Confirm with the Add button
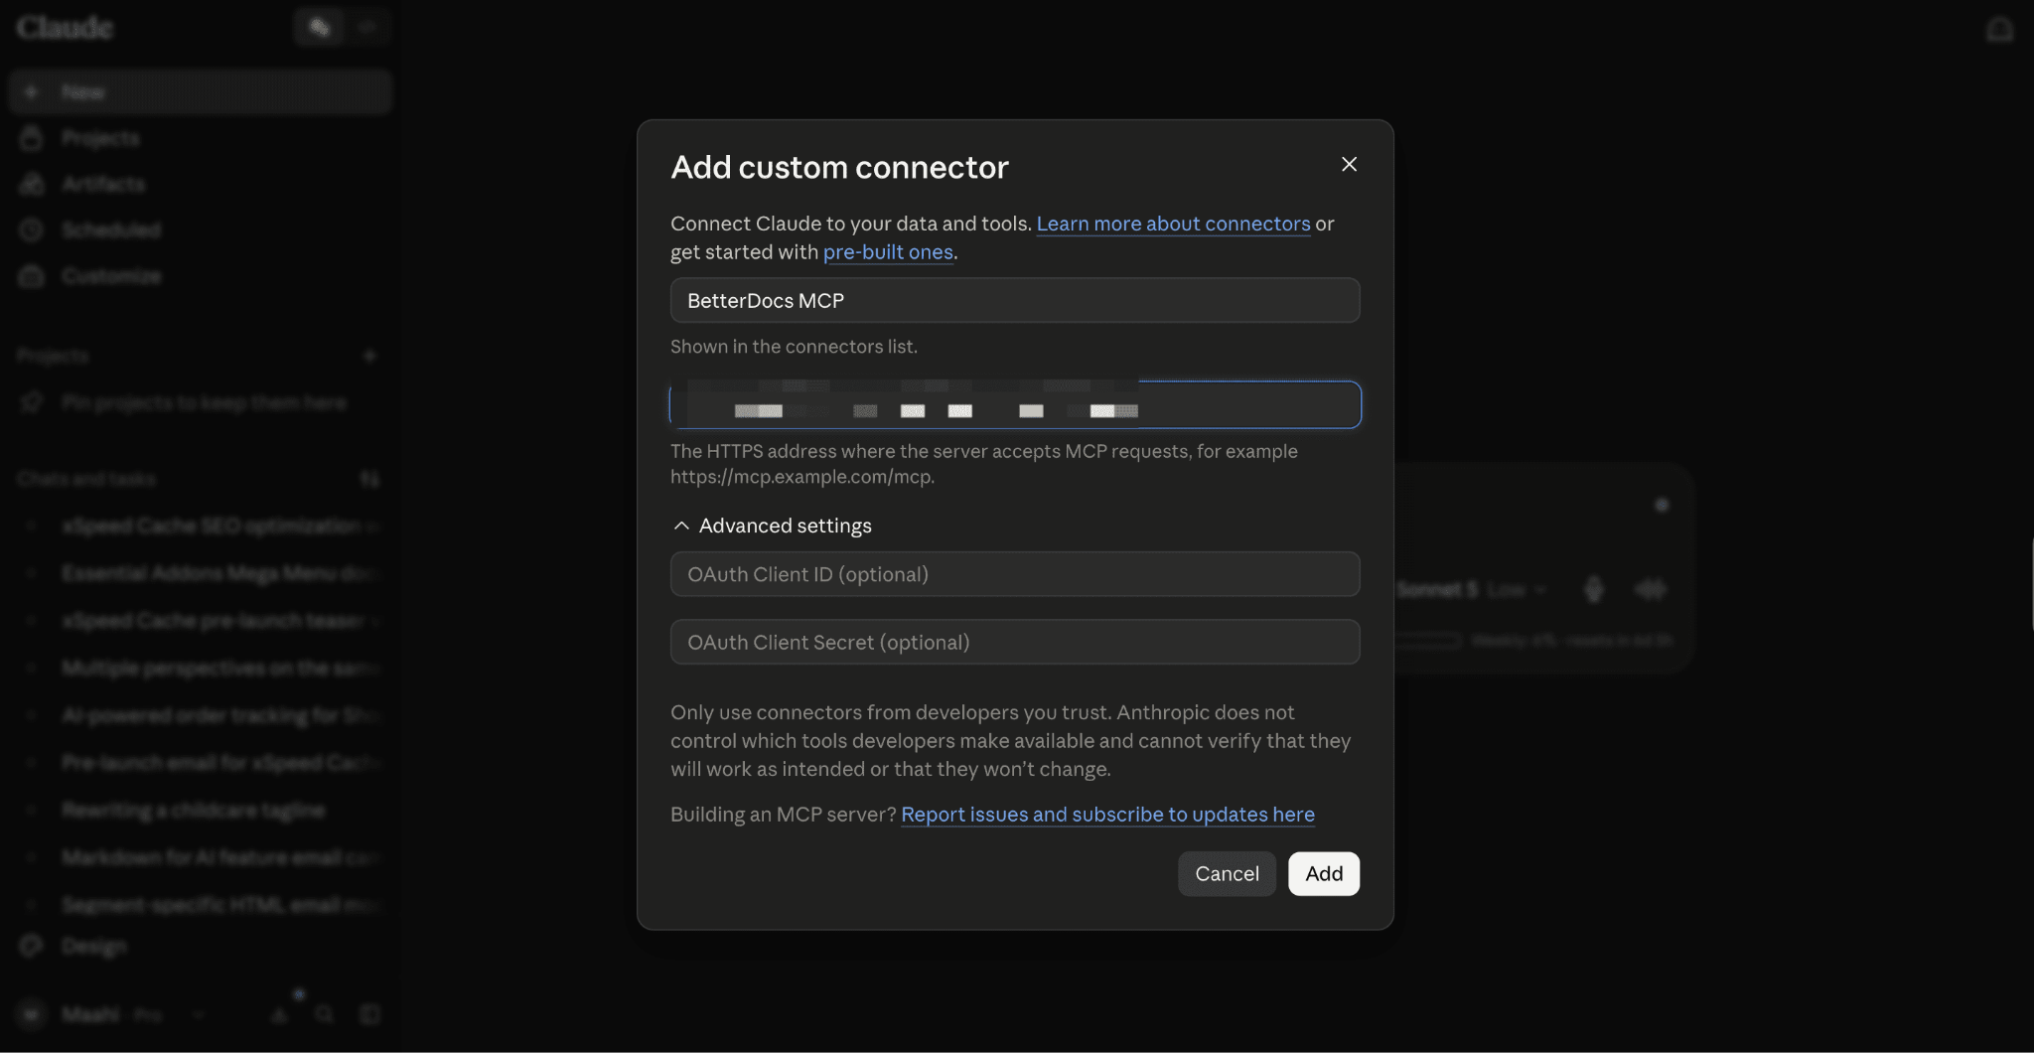The image size is (2034, 1053). click(1324, 874)
